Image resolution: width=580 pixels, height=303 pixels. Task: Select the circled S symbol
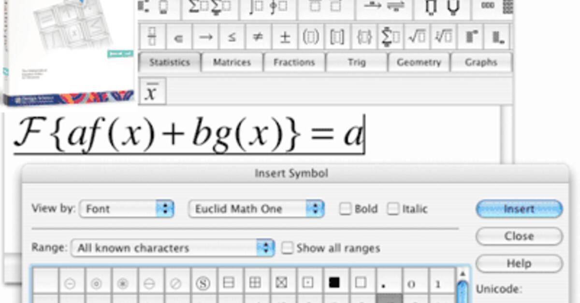point(203,284)
